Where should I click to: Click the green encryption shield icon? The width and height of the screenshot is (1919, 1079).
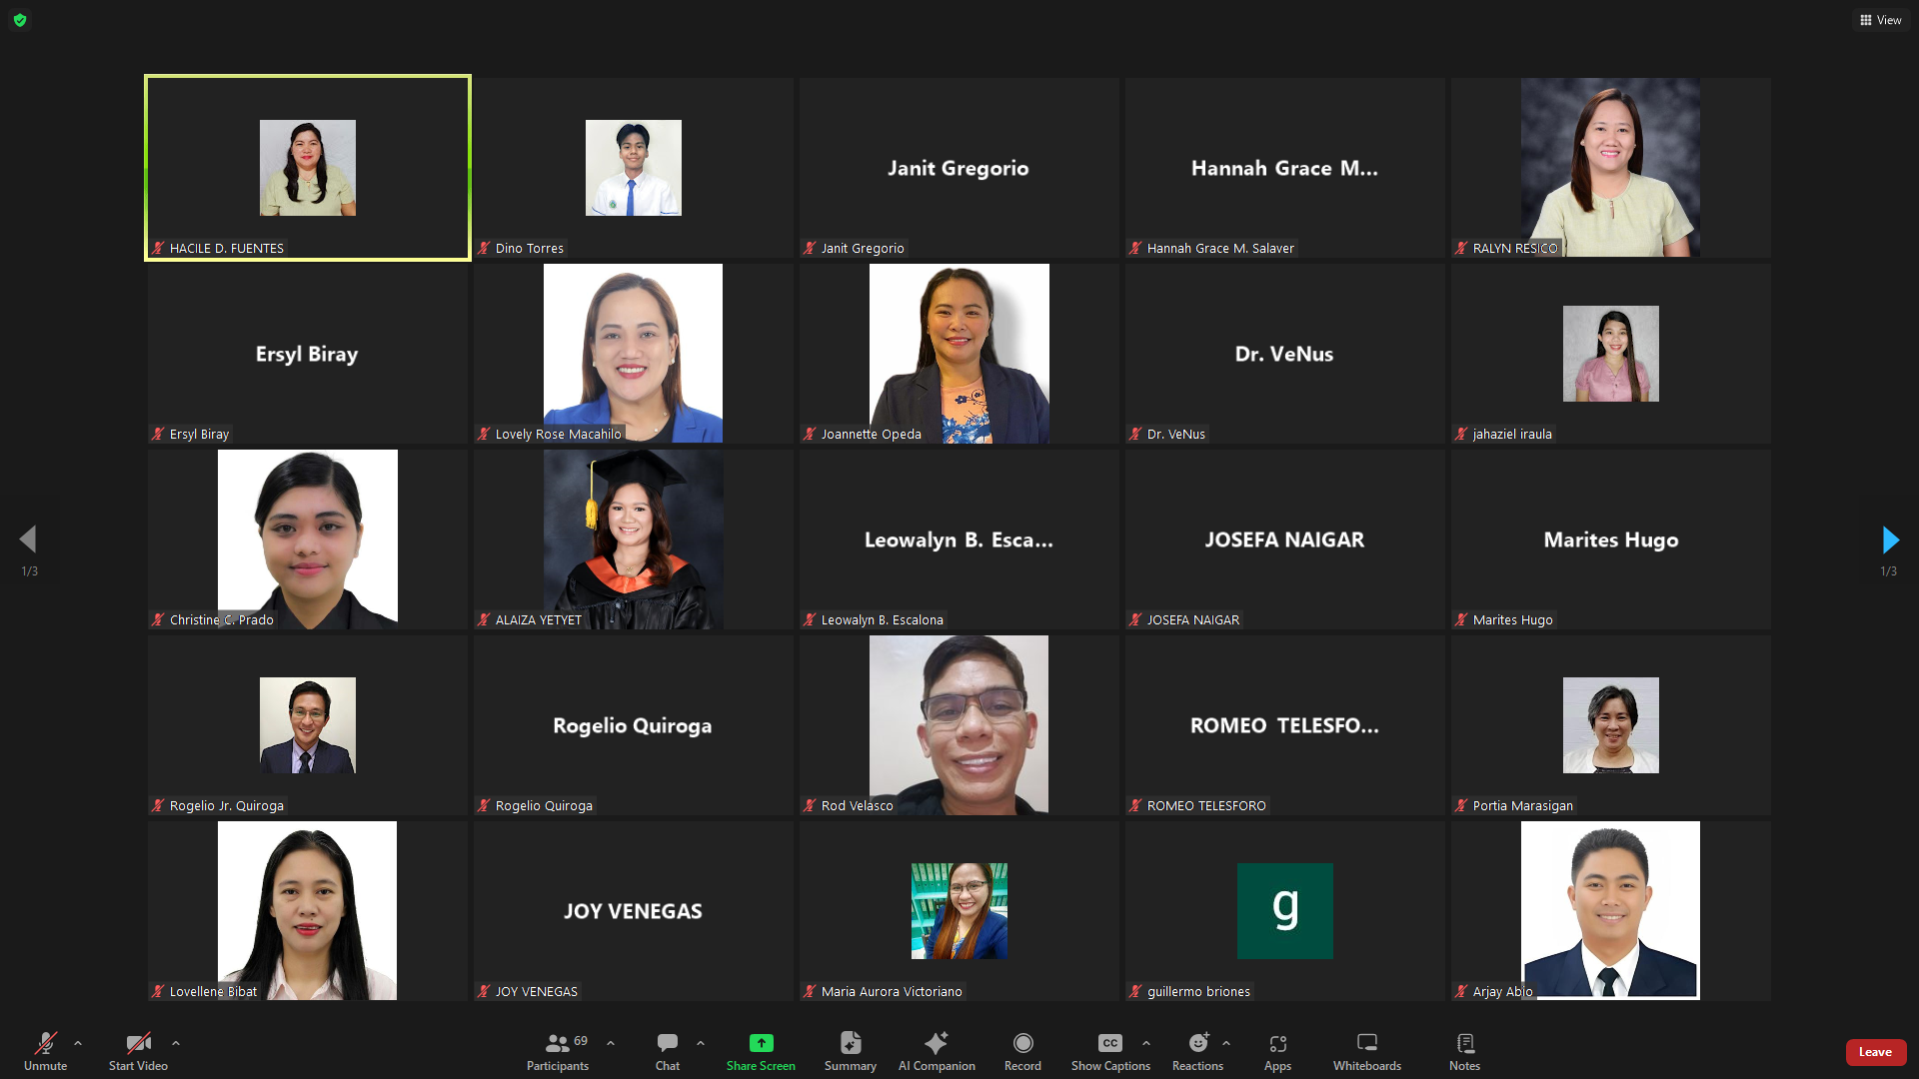[20, 20]
